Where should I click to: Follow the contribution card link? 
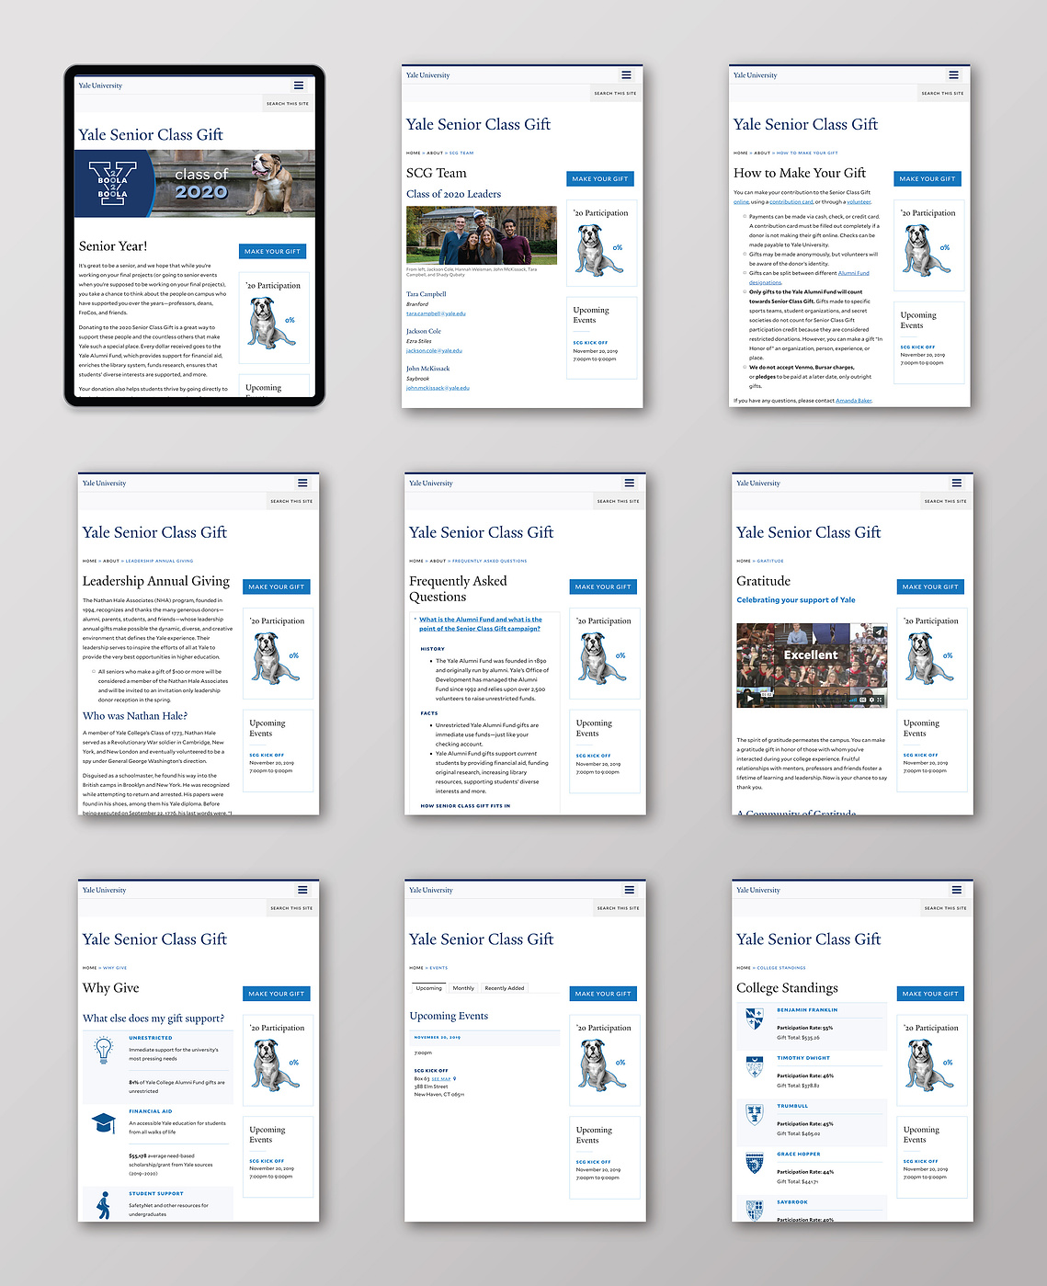pyautogui.click(x=791, y=202)
